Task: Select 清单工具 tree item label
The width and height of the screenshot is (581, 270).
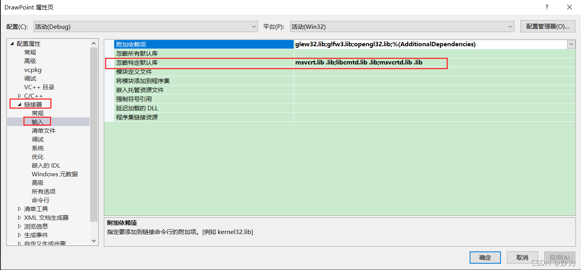Action: click(x=36, y=209)
